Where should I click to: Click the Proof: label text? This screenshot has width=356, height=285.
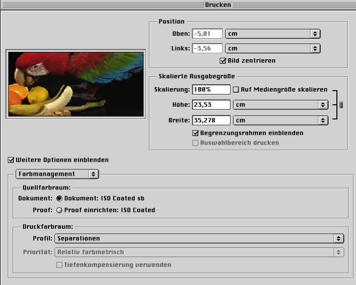click(43, 210)
